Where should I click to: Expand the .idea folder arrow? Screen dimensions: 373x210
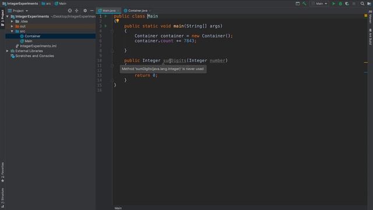click(12, 22)
